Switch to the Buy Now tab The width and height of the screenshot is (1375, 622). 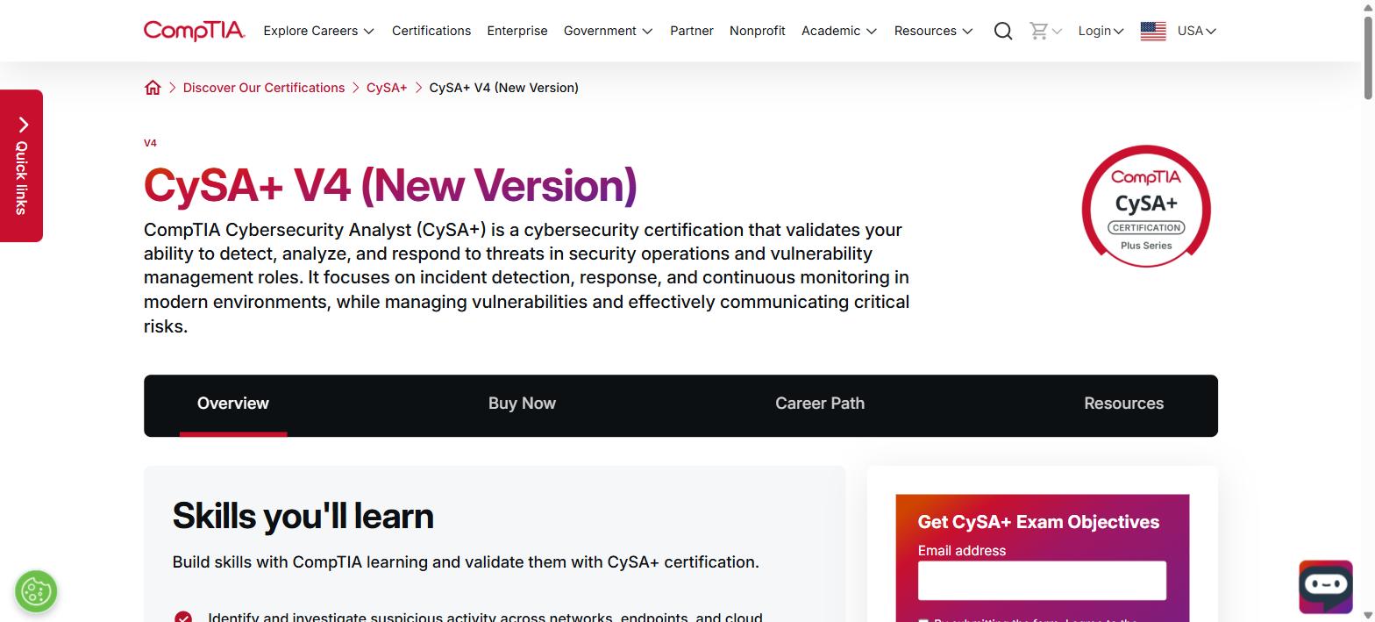522,404
